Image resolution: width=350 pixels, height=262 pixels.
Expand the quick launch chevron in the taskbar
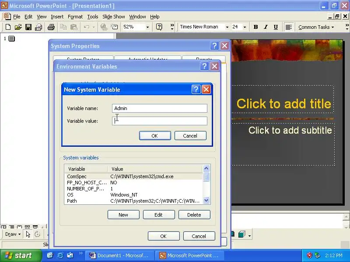81,253
